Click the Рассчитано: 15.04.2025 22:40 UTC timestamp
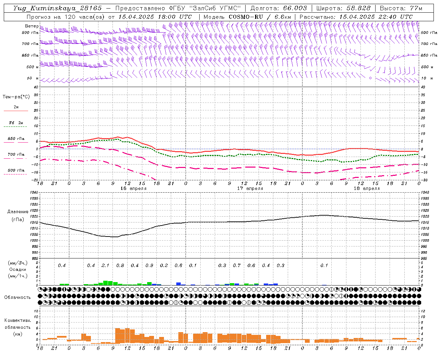Image resolution: width=439 pixels, height=351 pixels. pos(356,17)
